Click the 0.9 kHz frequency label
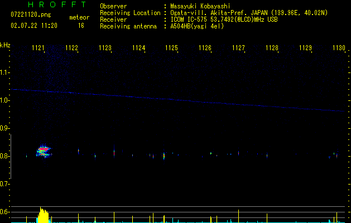351x223 pixels. (x=4, y=128)
